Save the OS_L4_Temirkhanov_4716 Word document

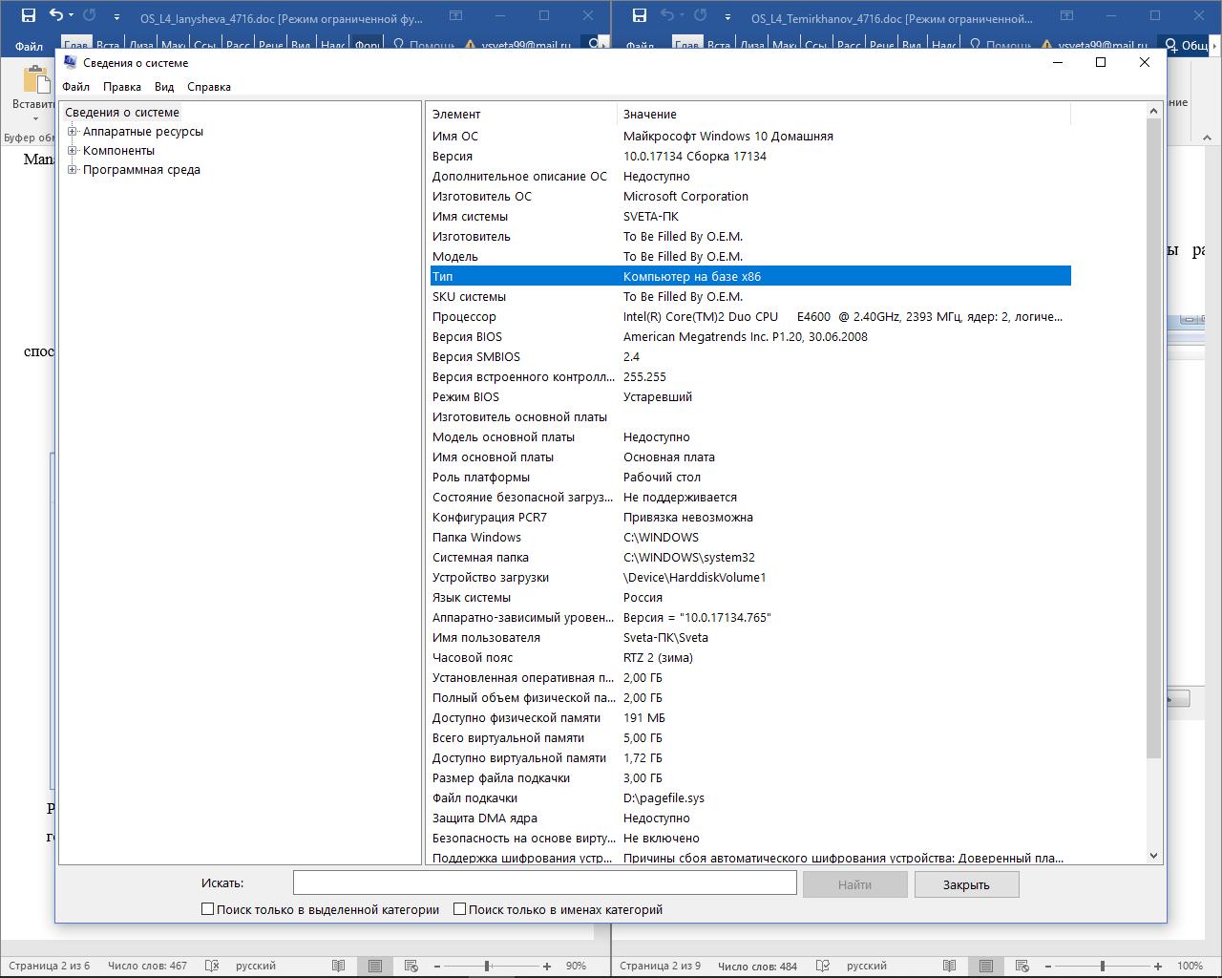pyautogui.click(x=640, y=15)
